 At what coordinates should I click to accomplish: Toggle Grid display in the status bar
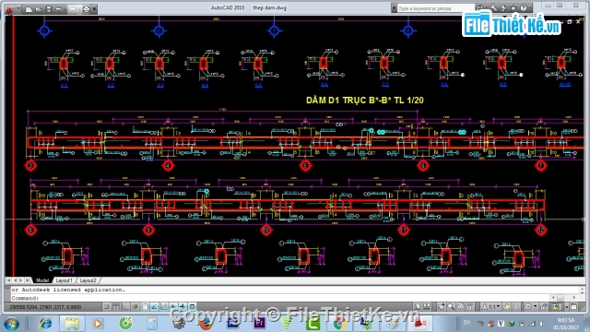[116, 307]
